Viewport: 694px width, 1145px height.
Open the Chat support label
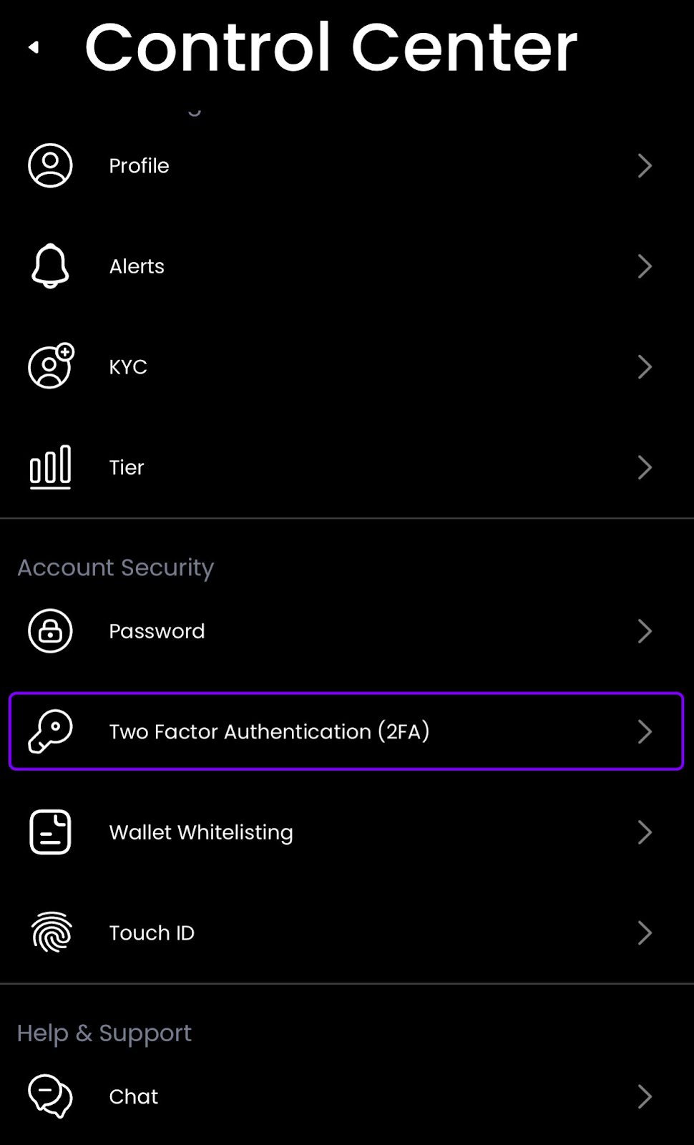click(134, 1096)
